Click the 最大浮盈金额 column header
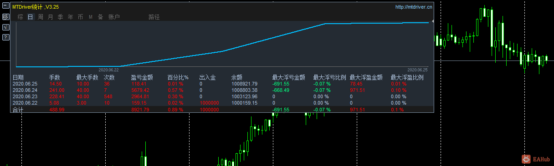 click(x=366, y=78)
